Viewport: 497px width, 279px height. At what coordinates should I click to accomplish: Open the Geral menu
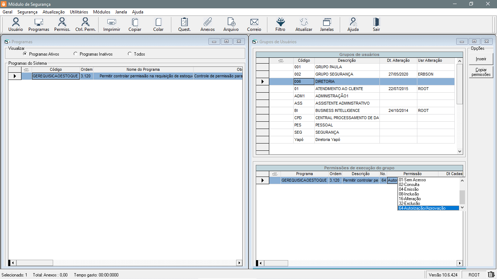pos(7,12)
